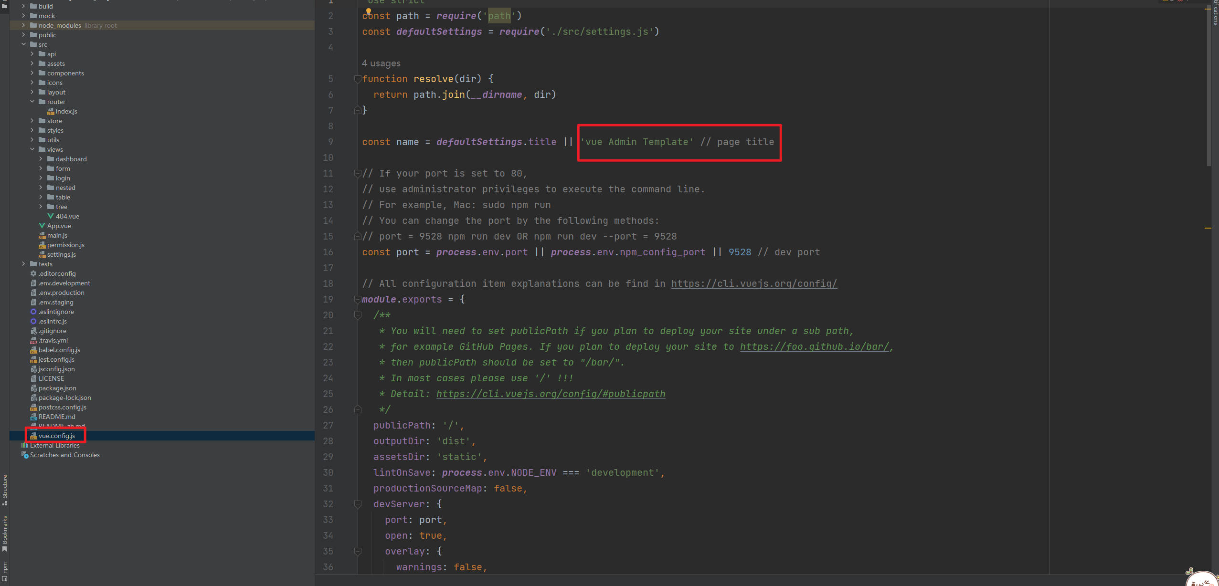The width and height of the screenshot is (1219, 586).
Task: Open the Notifications tool window tab
Action: click(1215, 13)
